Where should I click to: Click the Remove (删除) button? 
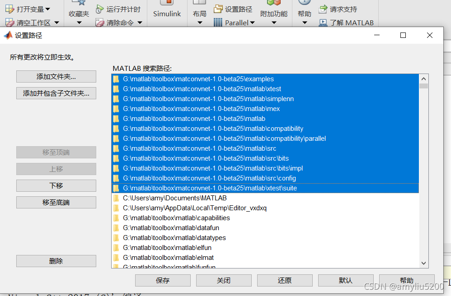click(x=56, y=261)
